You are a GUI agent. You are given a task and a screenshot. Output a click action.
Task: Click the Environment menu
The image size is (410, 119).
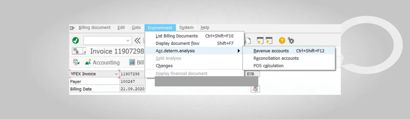(x=160, y=28)
